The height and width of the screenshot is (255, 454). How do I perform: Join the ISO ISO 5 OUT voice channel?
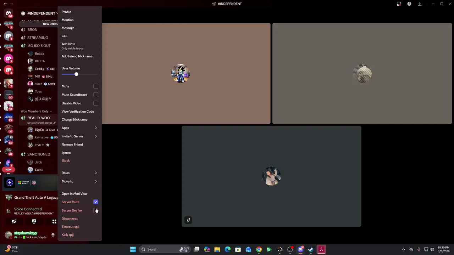(x=38, y=46)
